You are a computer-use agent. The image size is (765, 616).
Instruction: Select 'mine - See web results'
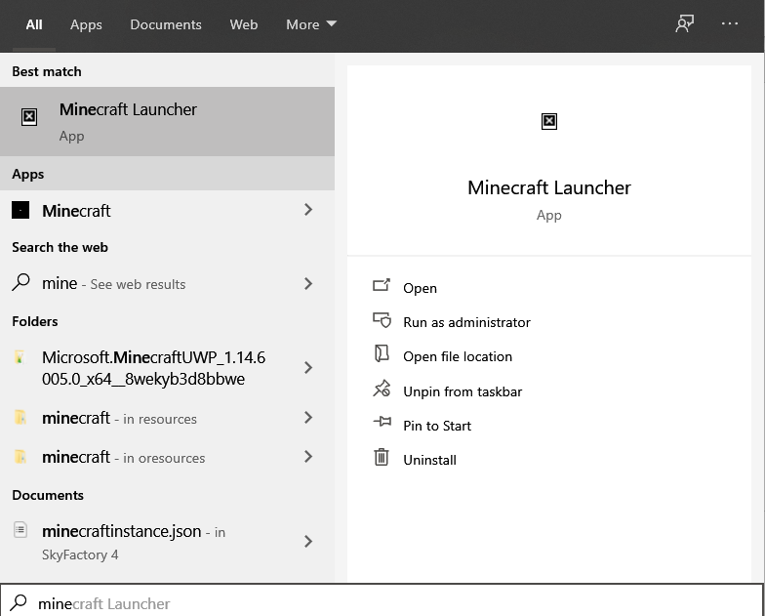[168, 283]
